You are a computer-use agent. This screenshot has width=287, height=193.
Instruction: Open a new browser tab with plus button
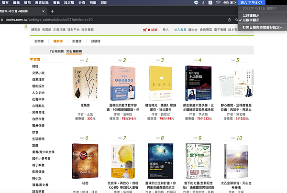coord(52,11)
